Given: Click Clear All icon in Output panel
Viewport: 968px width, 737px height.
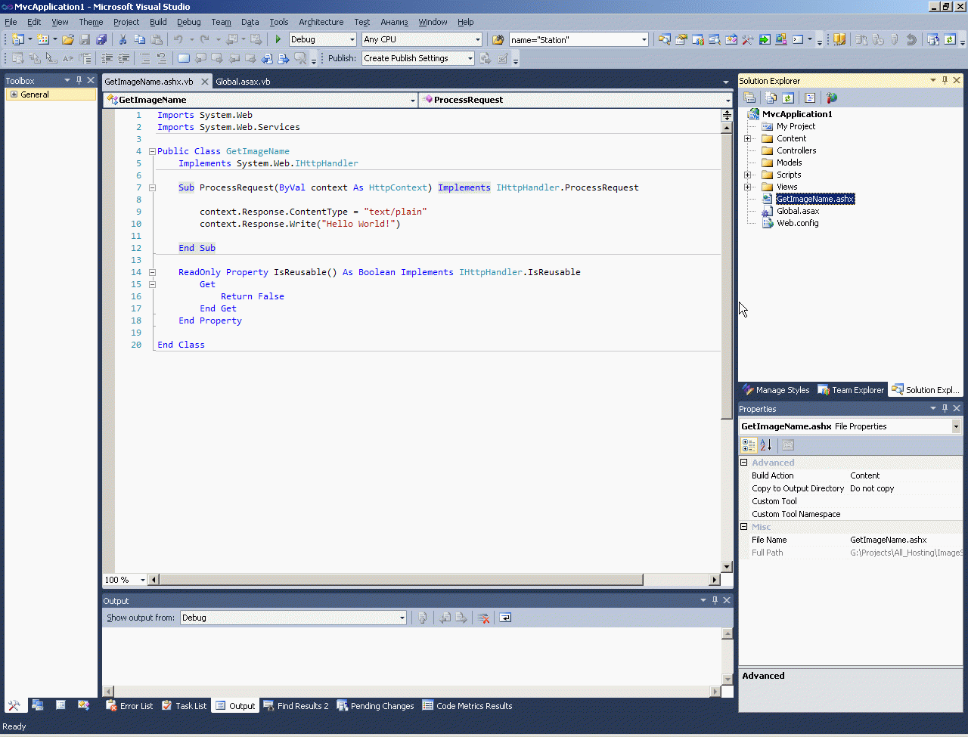Looking at the screenshot, I should 483,618.
